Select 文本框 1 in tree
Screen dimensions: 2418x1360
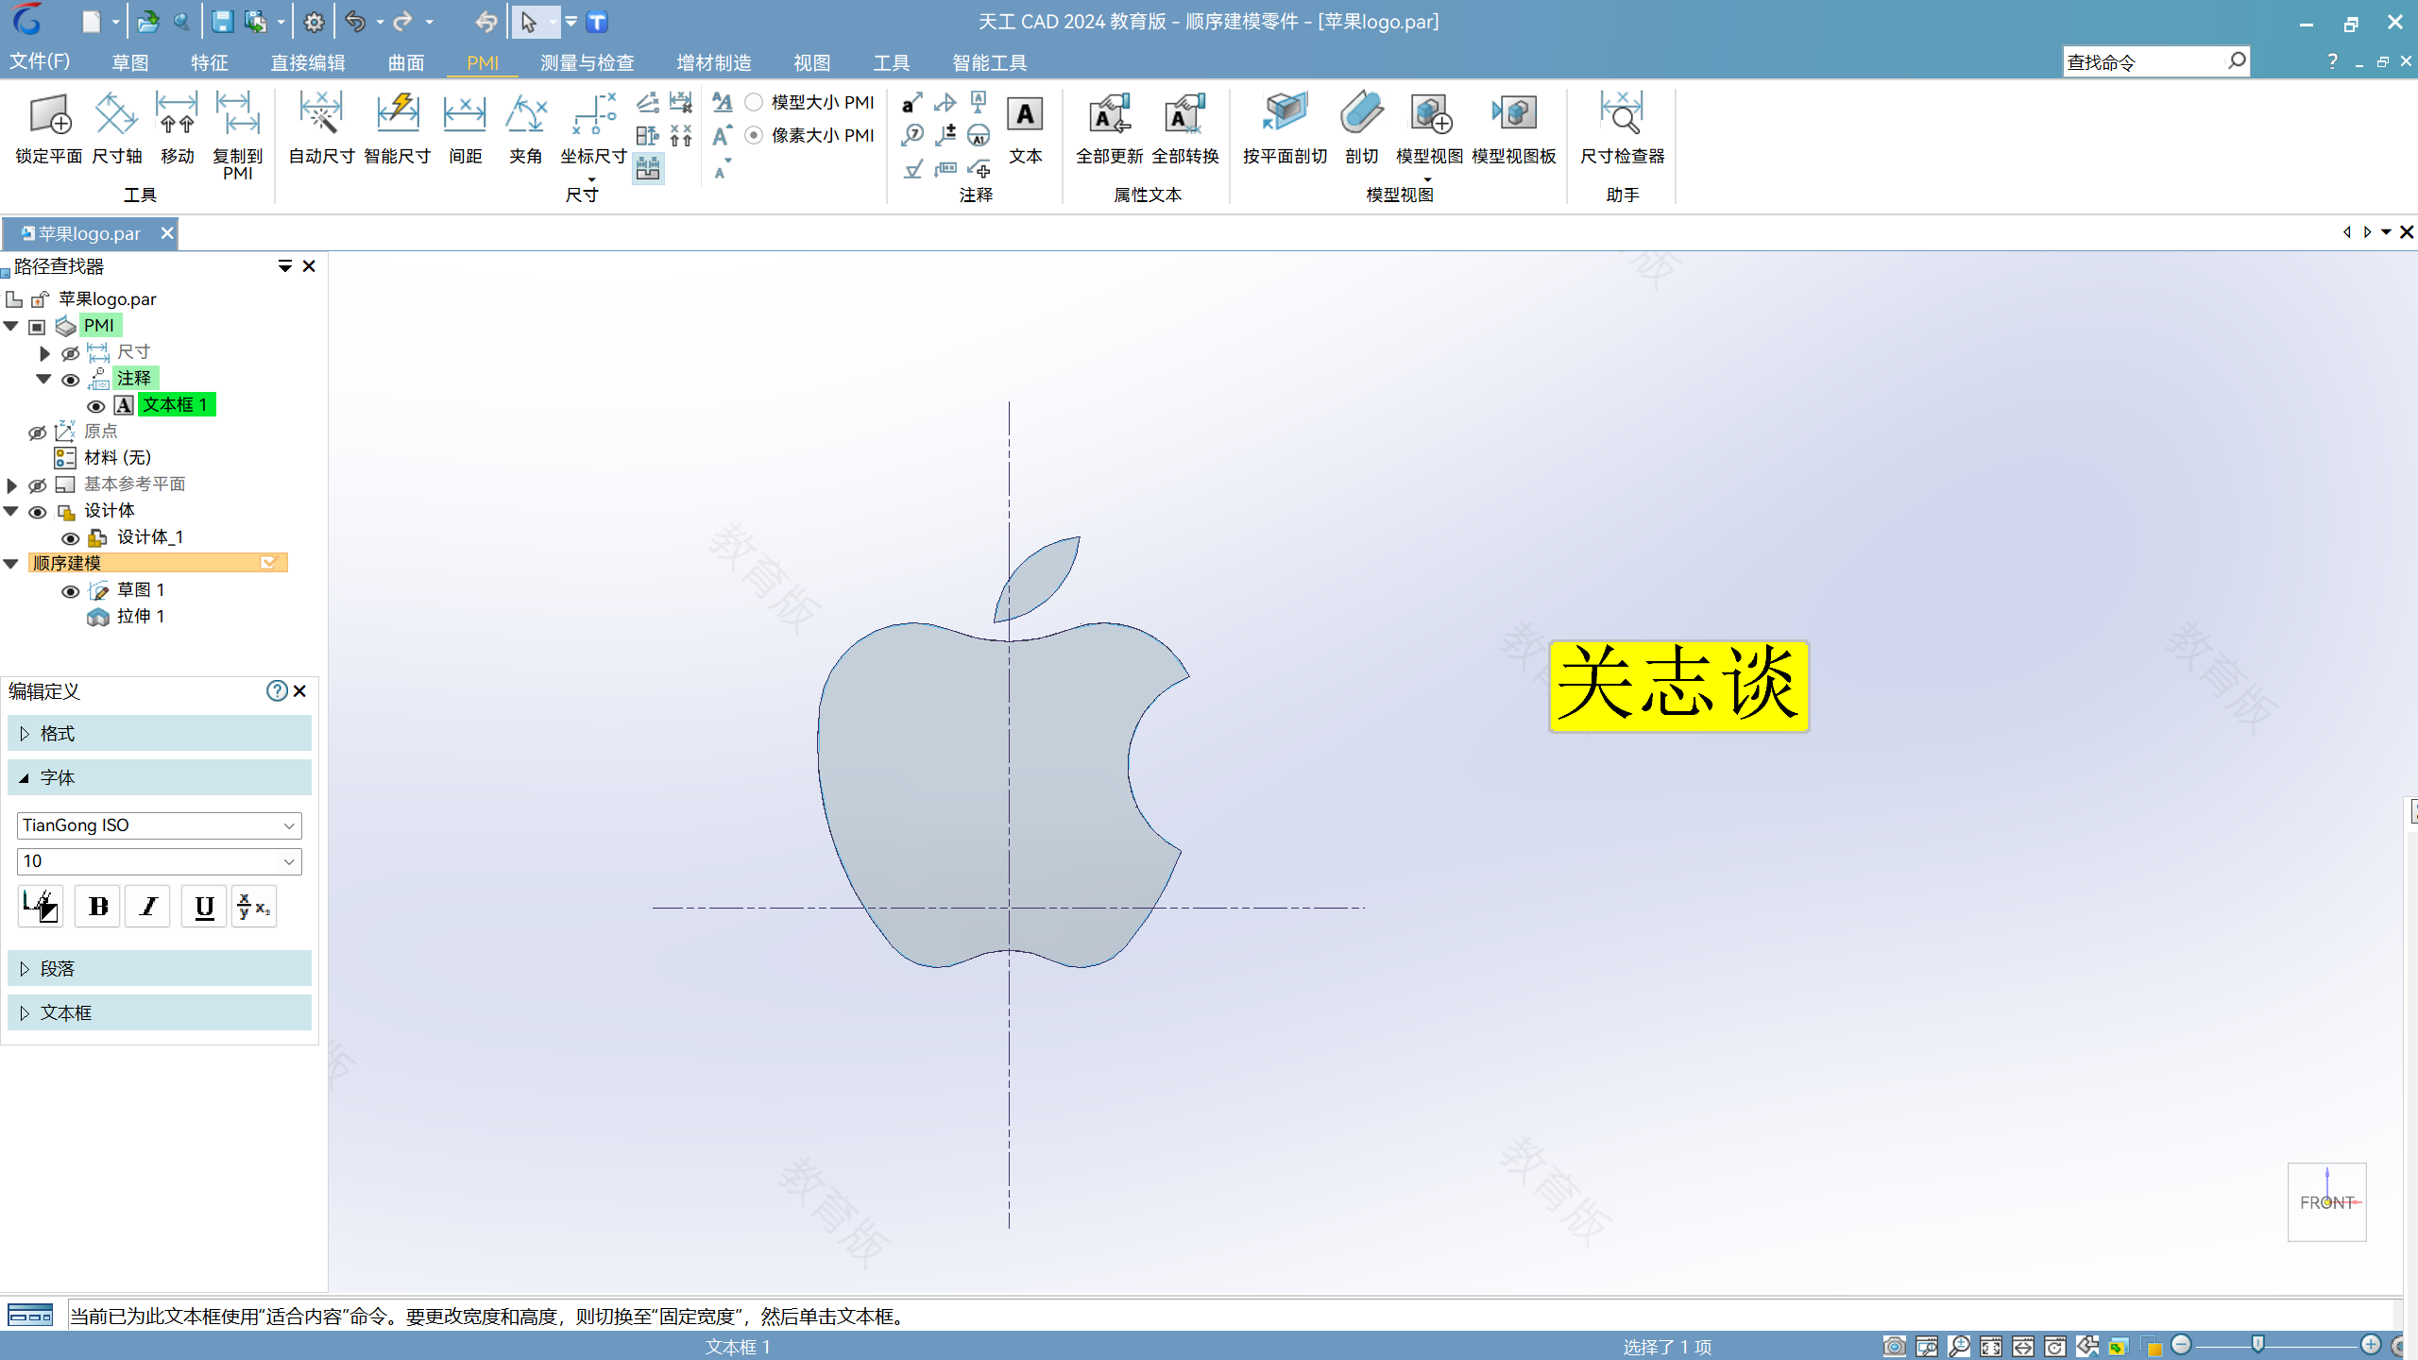(176, 405)
